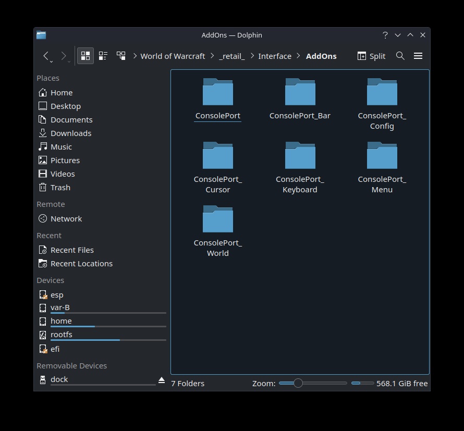Open the ConsolePort_Config folder
Screen dimensions: 464x431
[x=382, y=104]
